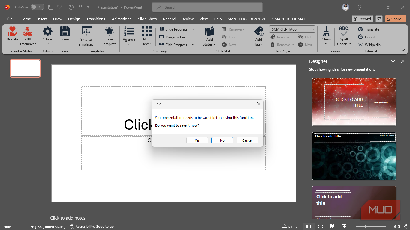Click the Add Status pin icon
Screen dimensions: 410x230
coord(210,31)
